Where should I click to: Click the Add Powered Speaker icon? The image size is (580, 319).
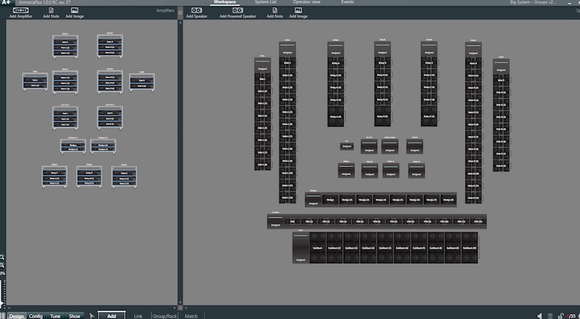pos(237,10)
